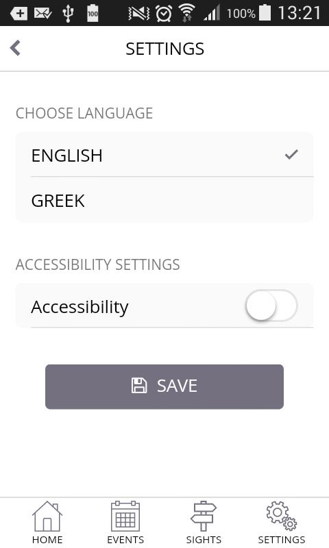Toggle the Accessibility switch on
The height and width of the screenshot is (548, 329).
[x=271, y=306]
